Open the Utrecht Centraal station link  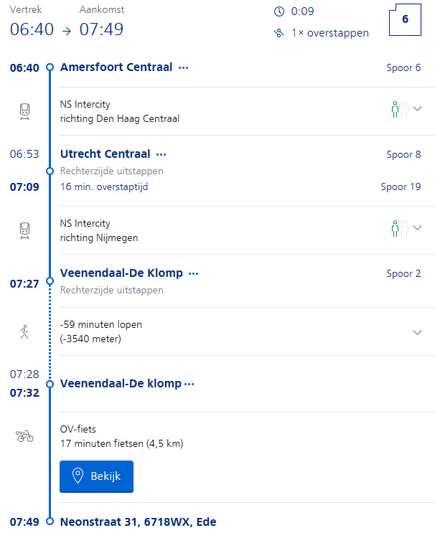(x=105, y=154)
